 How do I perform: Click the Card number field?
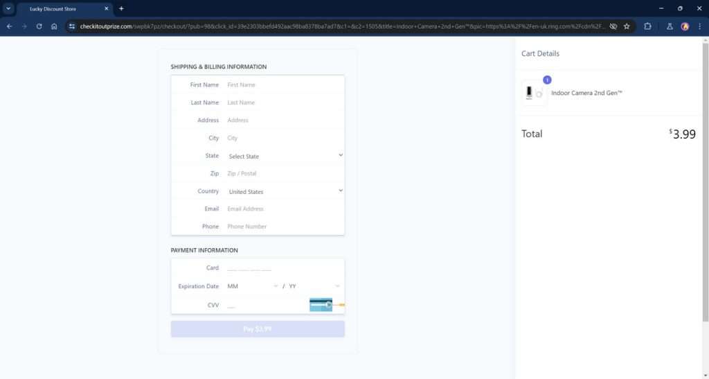pyautogui.click(x=284, y=268)
